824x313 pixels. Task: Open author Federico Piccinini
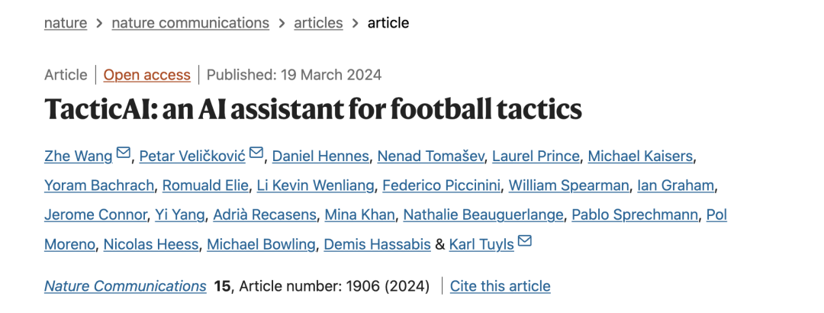pos(441,186)
